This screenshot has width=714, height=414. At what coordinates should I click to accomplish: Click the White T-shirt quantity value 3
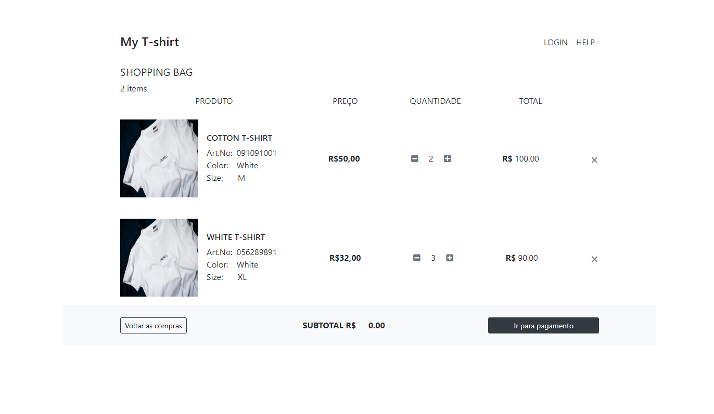pos(433,258)
